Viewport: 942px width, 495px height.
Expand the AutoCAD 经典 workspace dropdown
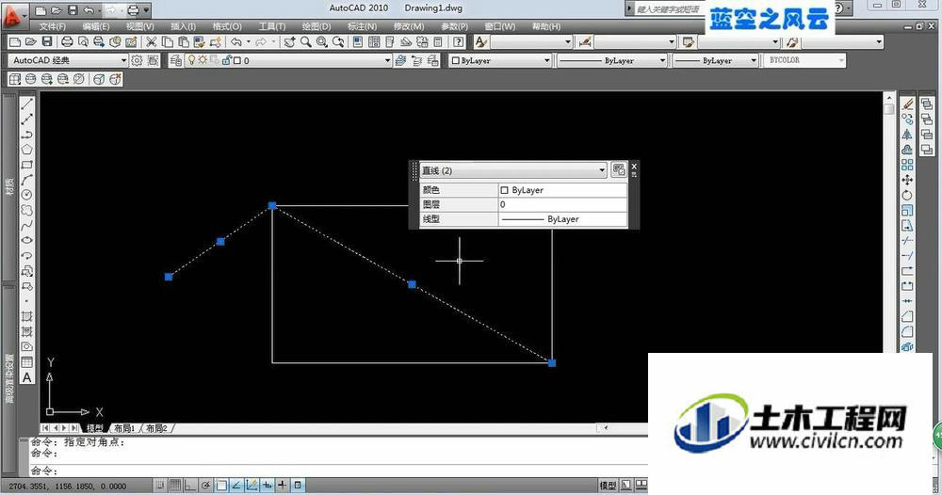(x=68, y=60)
